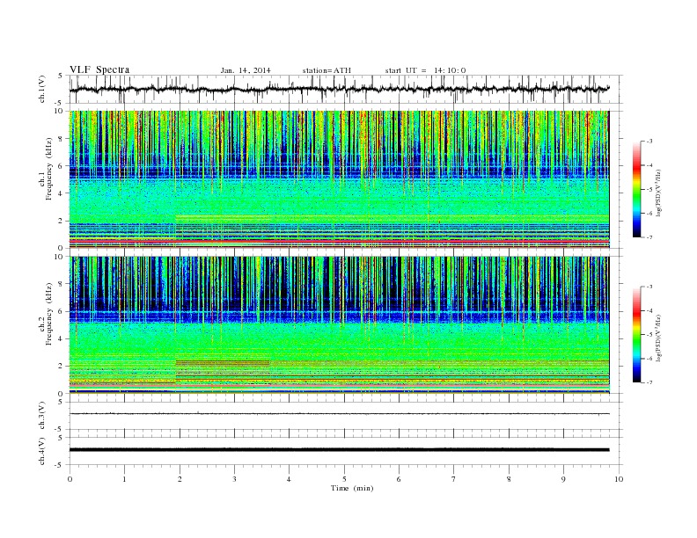
Task: Click the ch.1 colorbar 'log(PSD)(V²/Hz)' label
Action: [x=658, y=193]
